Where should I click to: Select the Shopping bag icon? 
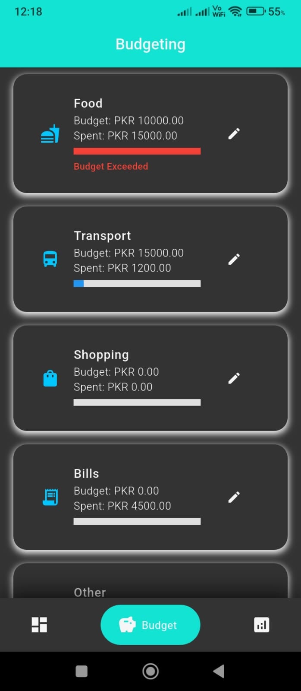pos(50,378)
